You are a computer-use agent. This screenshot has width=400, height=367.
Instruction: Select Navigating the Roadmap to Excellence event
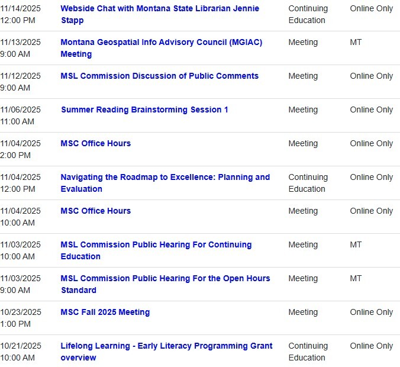[x=164, y=178]
